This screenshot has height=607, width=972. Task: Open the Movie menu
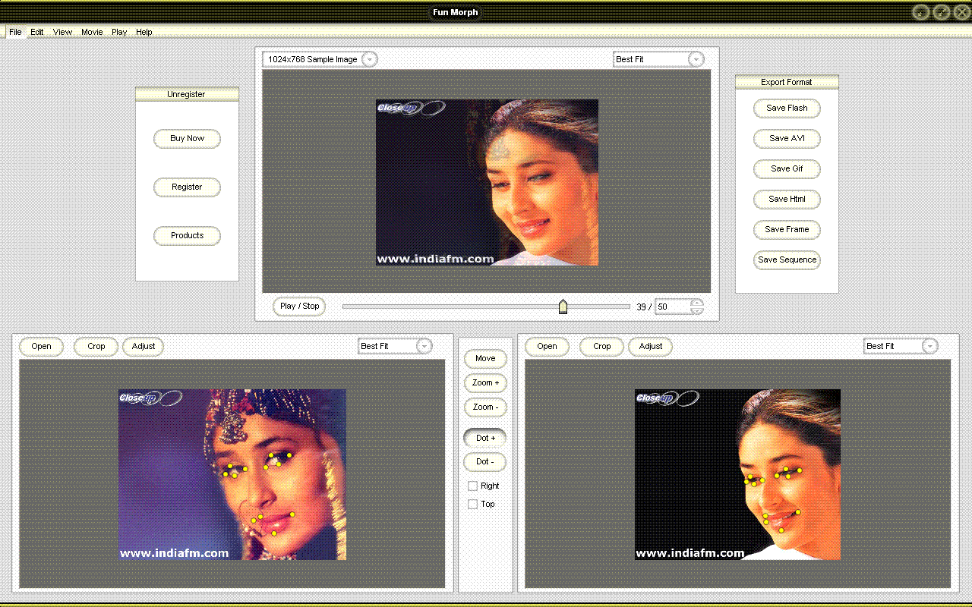pyautogui.click(x=92, y=32)
